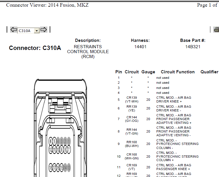The width and height of the screenshot is (219, 177).
Task: Select circuit text RR168 (BU-WH)
Action: 132,144
